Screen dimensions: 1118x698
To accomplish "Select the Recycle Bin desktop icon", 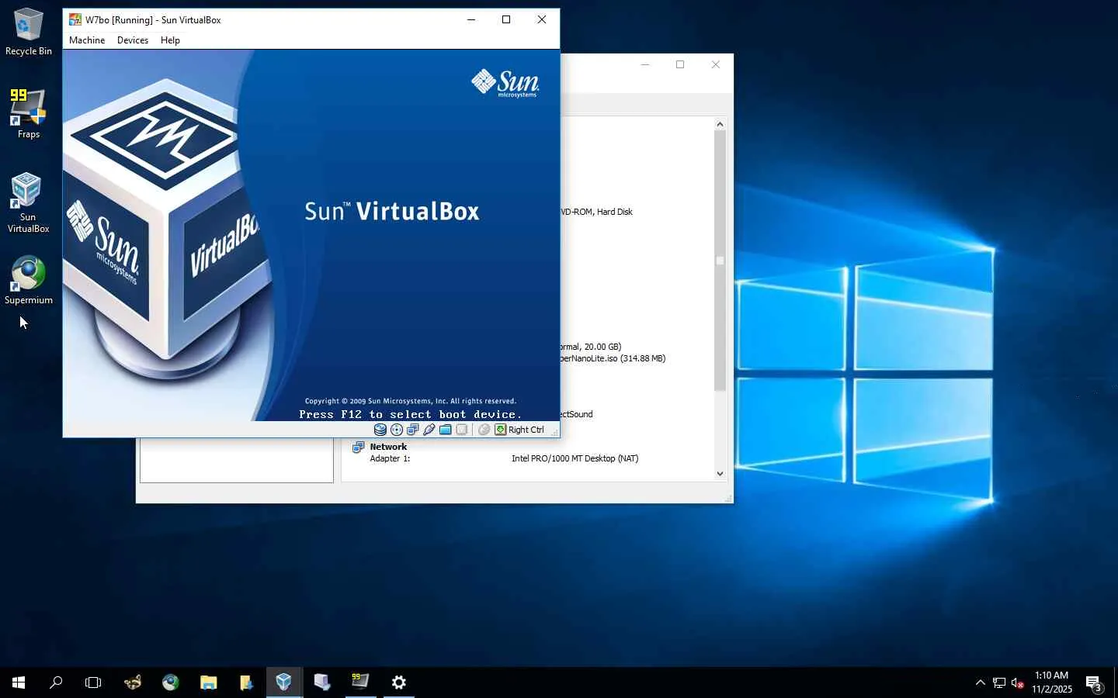I will [29, 32].
